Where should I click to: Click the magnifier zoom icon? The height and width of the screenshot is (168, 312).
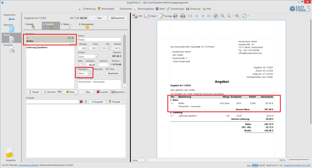pyautogui.click(x=229, y=16)
